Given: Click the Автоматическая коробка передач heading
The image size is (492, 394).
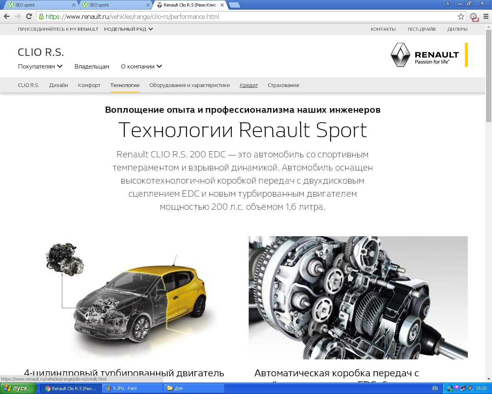Looking at the screenshot, I should click(x=336, y=373).
